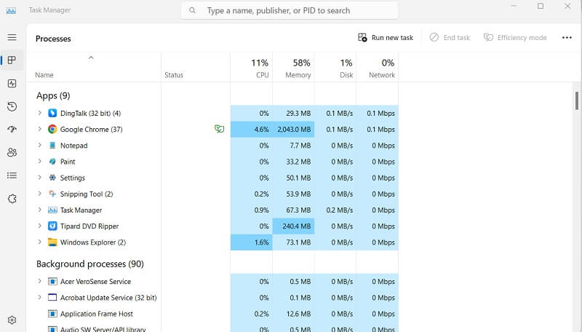Sort by the Memory column header
582x332 pixels.
pos(293,68)
